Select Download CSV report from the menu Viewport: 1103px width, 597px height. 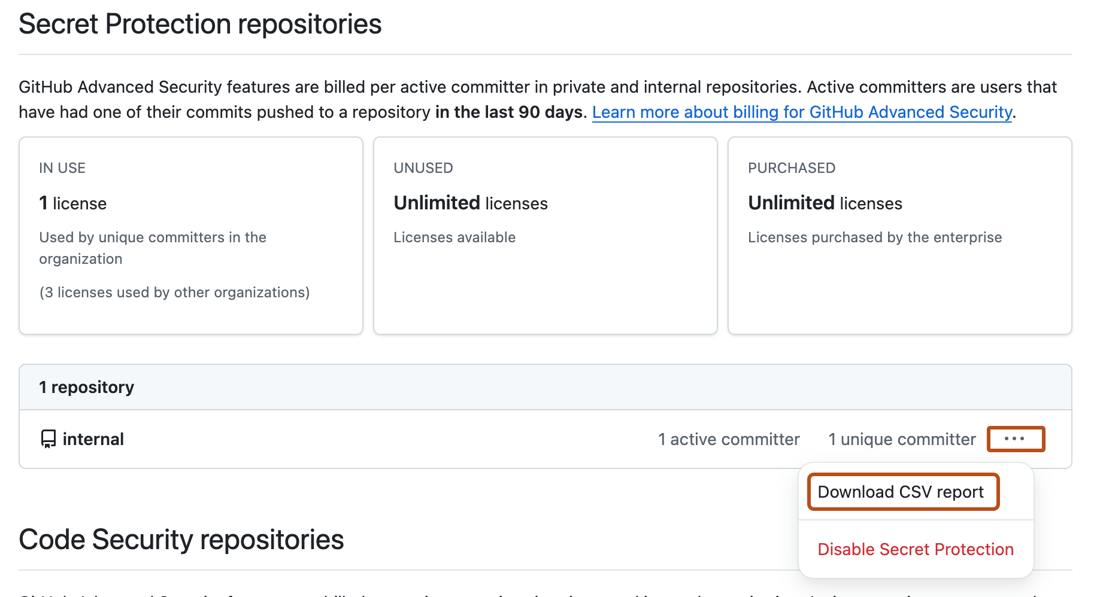point(901,492)
